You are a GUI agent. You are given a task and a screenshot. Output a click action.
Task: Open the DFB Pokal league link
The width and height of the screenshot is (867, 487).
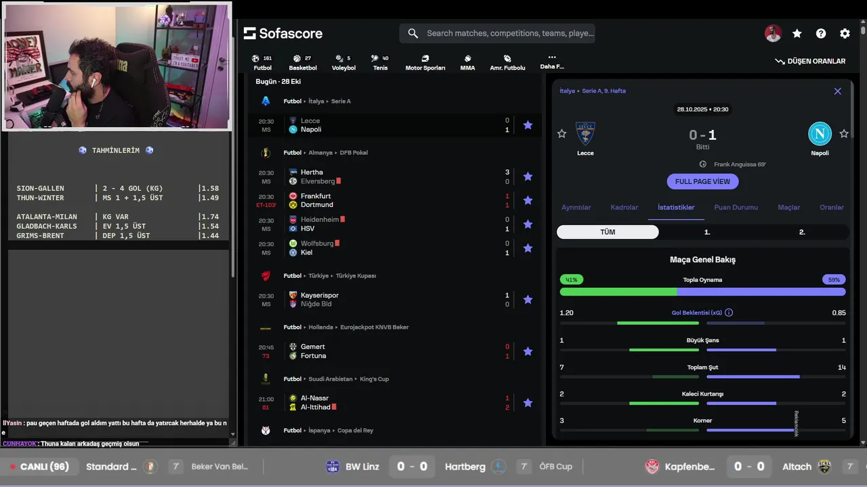354,153
